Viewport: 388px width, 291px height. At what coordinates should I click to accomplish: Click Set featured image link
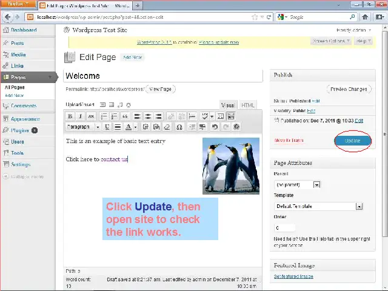(293, 276)
